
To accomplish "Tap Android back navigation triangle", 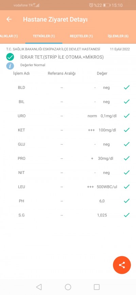I will [39, 287].
